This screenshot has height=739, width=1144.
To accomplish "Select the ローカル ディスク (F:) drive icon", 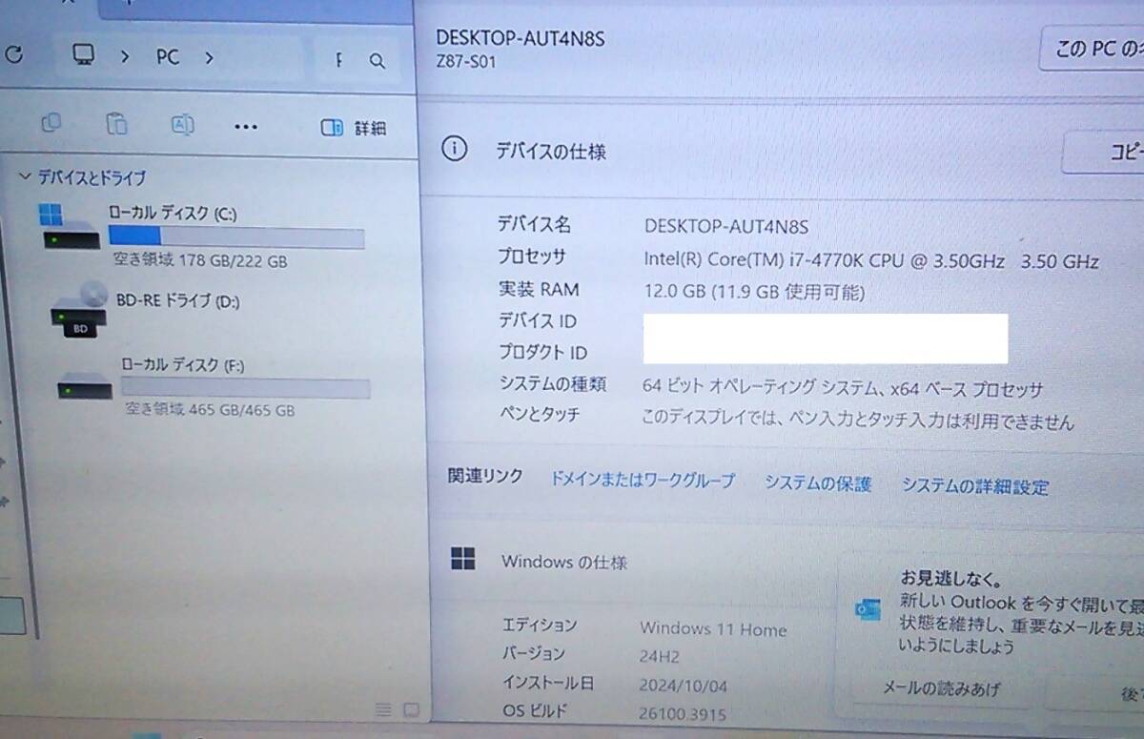I will [x=85, y=385].
